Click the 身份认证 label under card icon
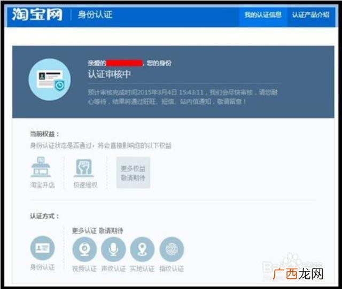 42,267
